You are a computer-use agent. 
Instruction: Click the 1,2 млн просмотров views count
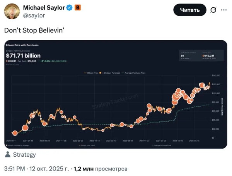click(100, 169)
